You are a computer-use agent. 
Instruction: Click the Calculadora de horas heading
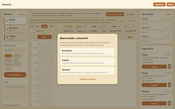click(x=12, y=105)
